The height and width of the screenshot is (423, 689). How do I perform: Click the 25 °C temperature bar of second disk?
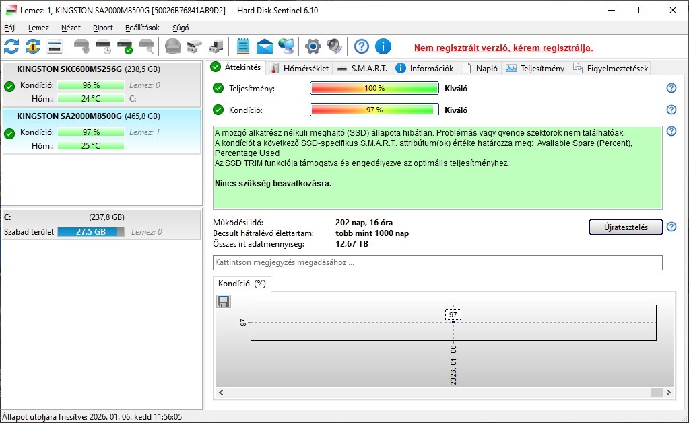pos(91,146)
